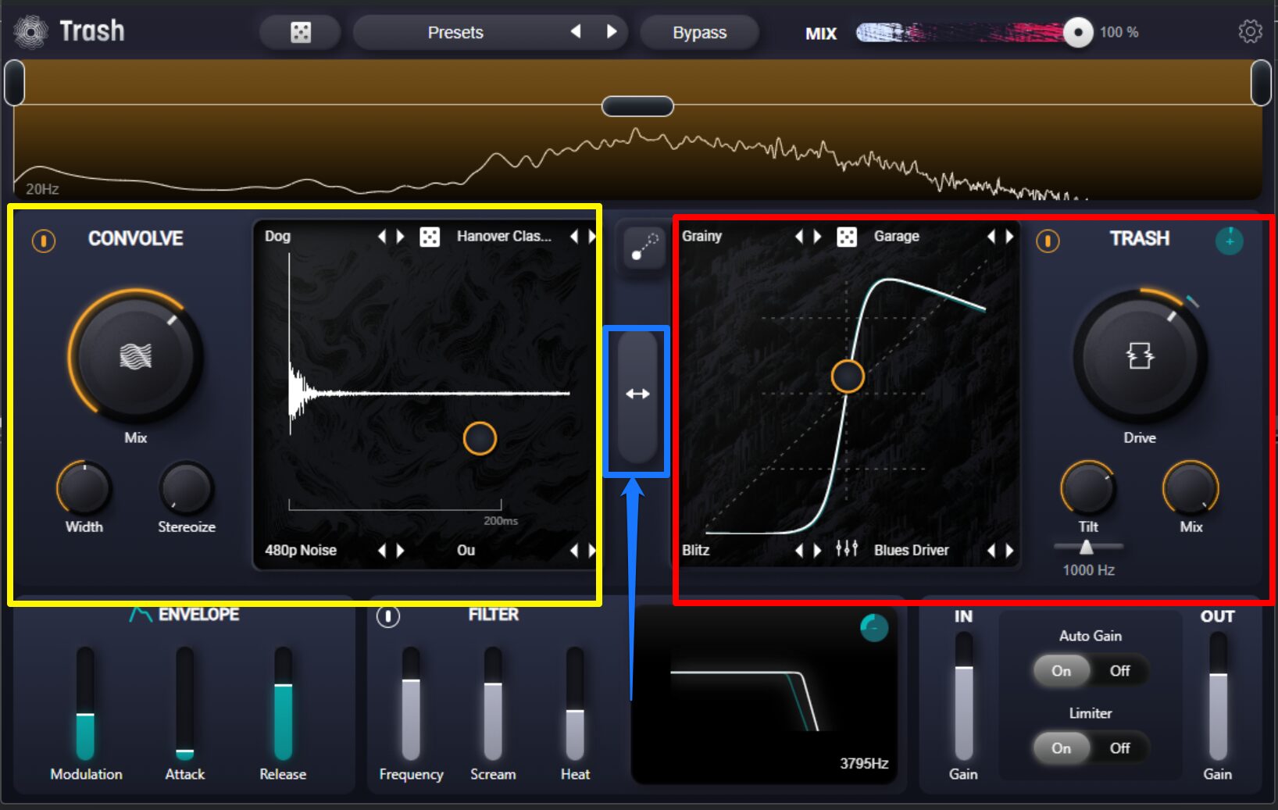
Task: Select previous impulse for Hanover Clas...
Action: click(574, 237)
